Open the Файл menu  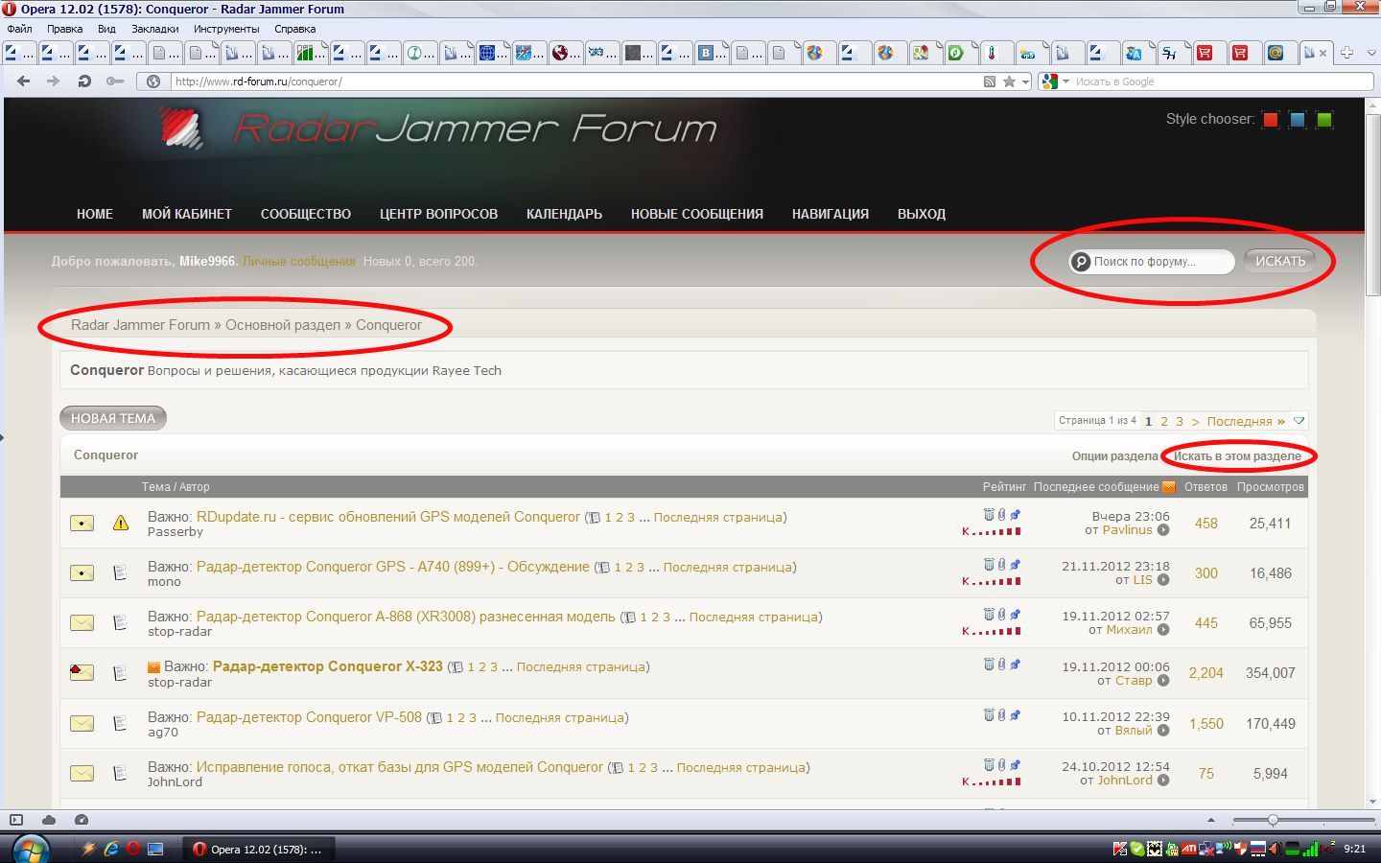pos(19,29)
